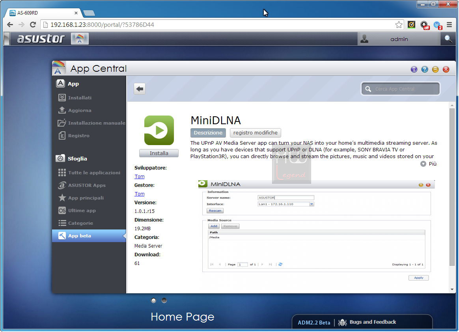Open the Tom link under Sviluppatore

click(139, 177)
